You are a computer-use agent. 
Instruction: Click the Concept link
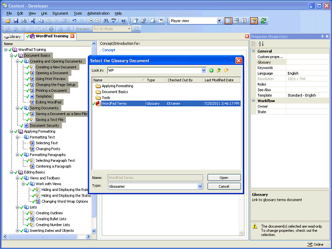coord(108,50)
